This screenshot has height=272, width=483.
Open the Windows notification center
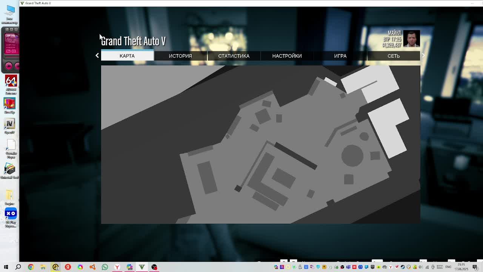click(x=475, y=267)
